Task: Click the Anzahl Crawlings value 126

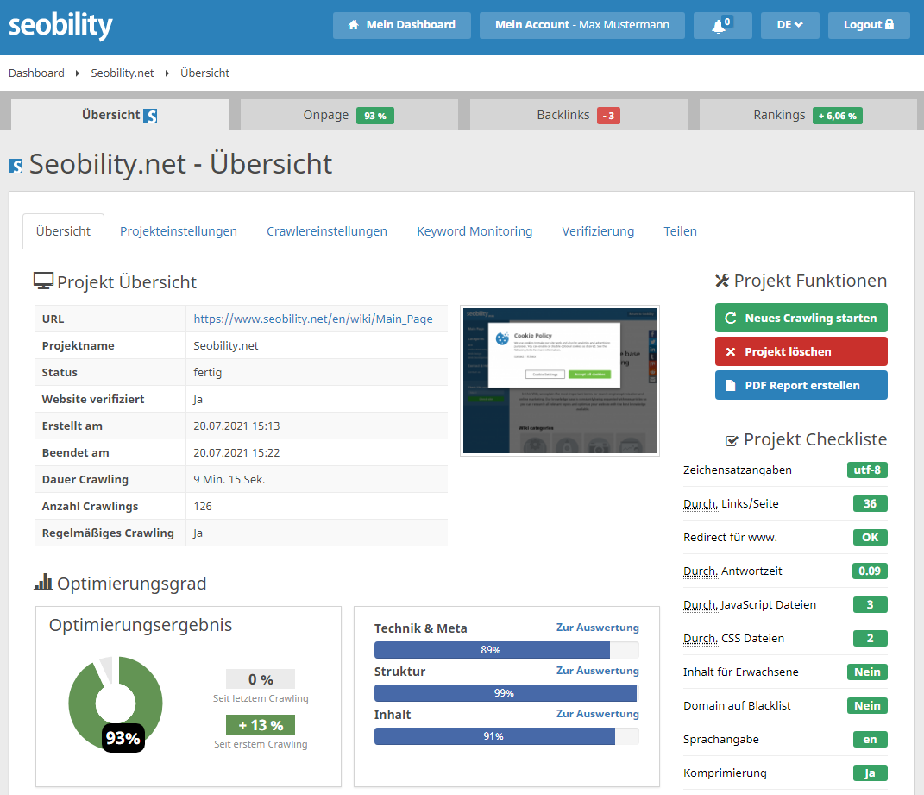Action: (x=203, y=506)
